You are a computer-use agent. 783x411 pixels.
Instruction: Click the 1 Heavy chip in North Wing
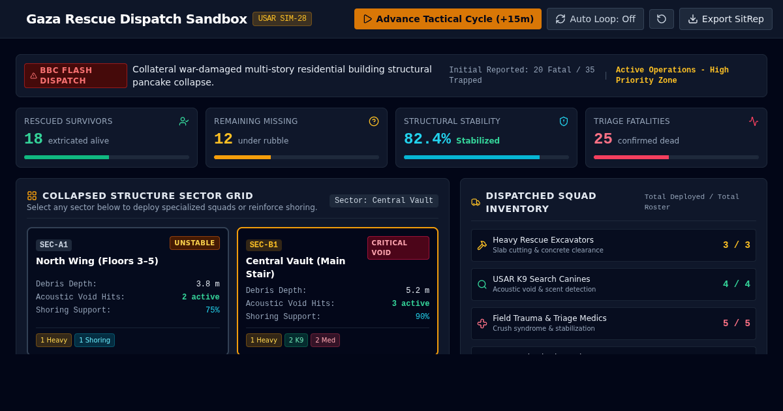pyautogui.click(x=54, y=341)
